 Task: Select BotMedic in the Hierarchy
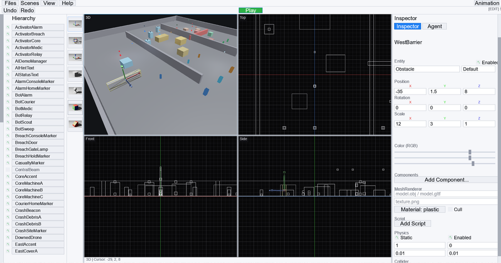[x=38, y=108]
